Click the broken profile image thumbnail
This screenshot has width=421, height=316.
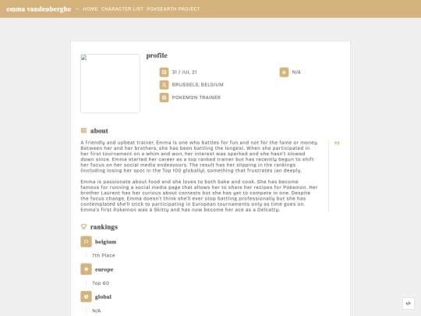110,83
